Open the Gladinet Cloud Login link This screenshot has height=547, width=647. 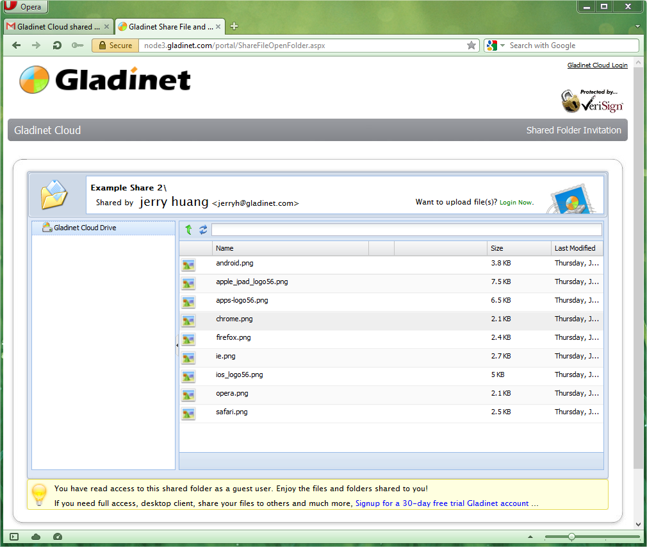(597, 65)
